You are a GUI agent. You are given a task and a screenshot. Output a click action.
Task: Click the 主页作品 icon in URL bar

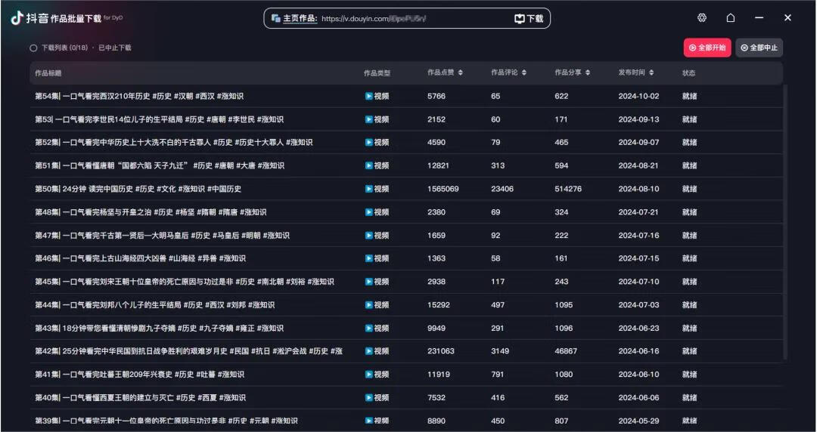276,18
